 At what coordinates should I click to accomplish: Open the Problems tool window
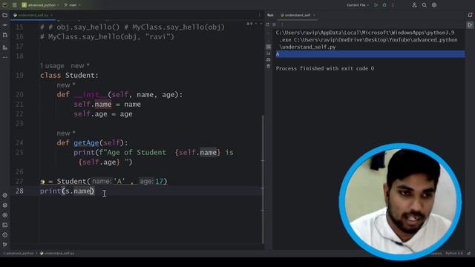(5, 235)
